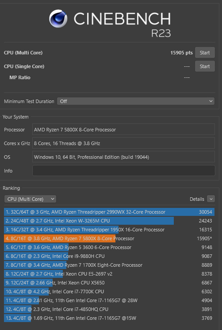This screenshot has height=330, width=222.
Task: Open the CPU (Multi Core) ranking dropdown
Action: coord(31,199)
